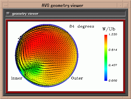Click the minimize dot button in title bar
Screen dimensions: 131x99
pos(120,5)
